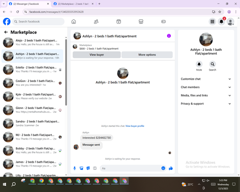Screen dimensions: 240x192
Task: Click the 'Interested 8284482780' message bubble
Action: (x=96, y=138)
